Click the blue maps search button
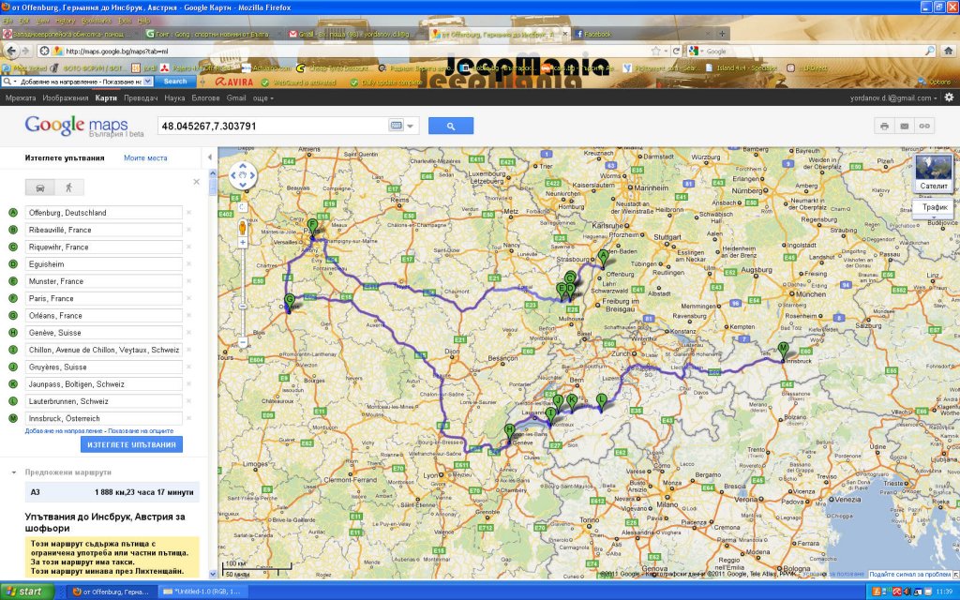 coord(451,127)
